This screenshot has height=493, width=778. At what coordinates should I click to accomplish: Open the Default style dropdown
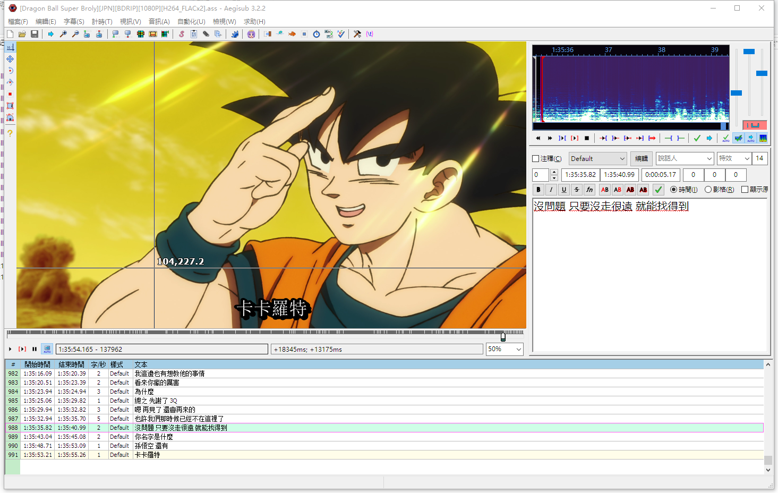598,158
